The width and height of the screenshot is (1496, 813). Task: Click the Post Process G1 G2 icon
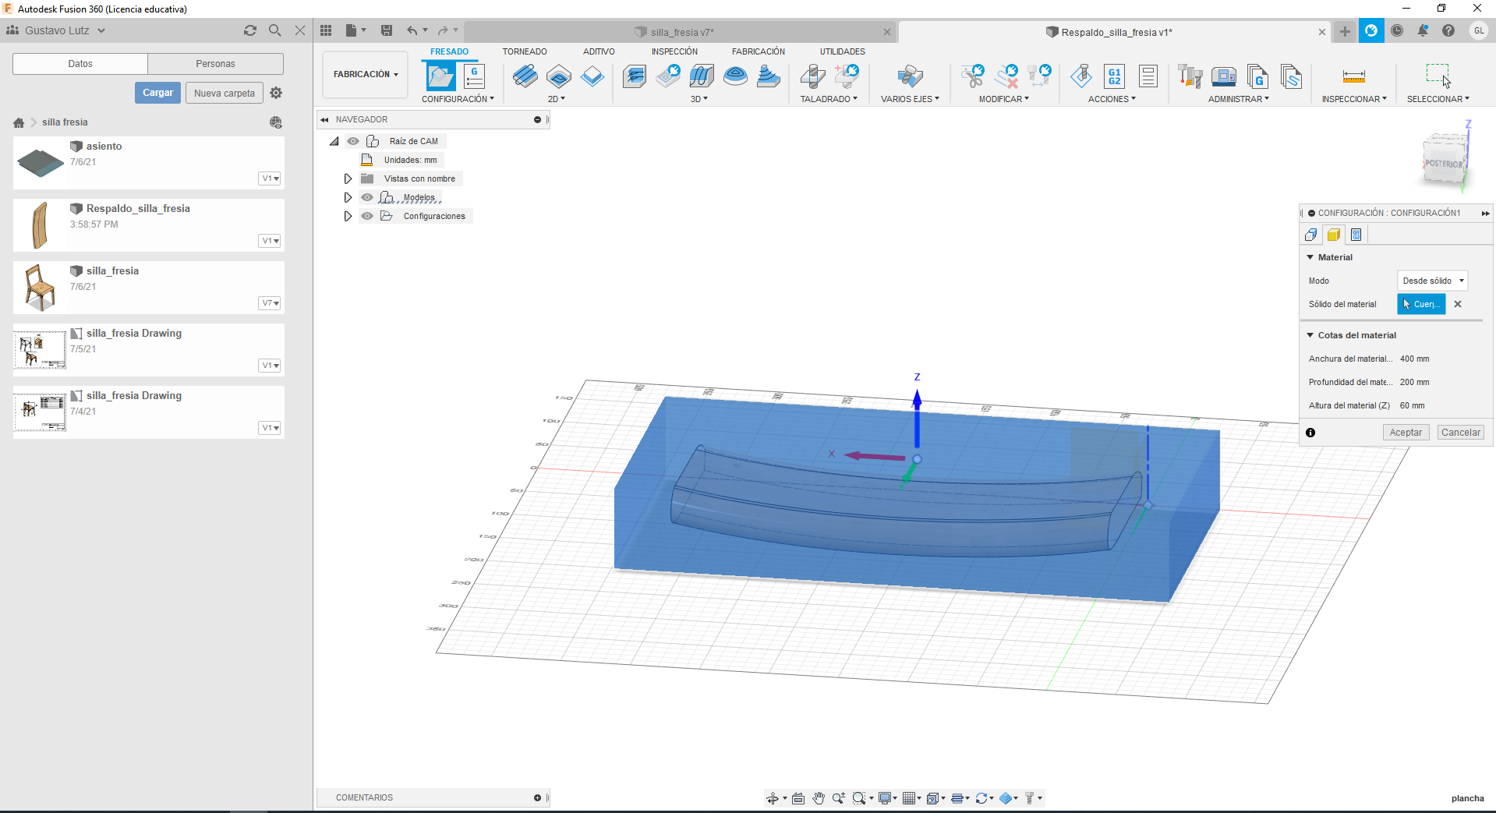point(1115,76)
